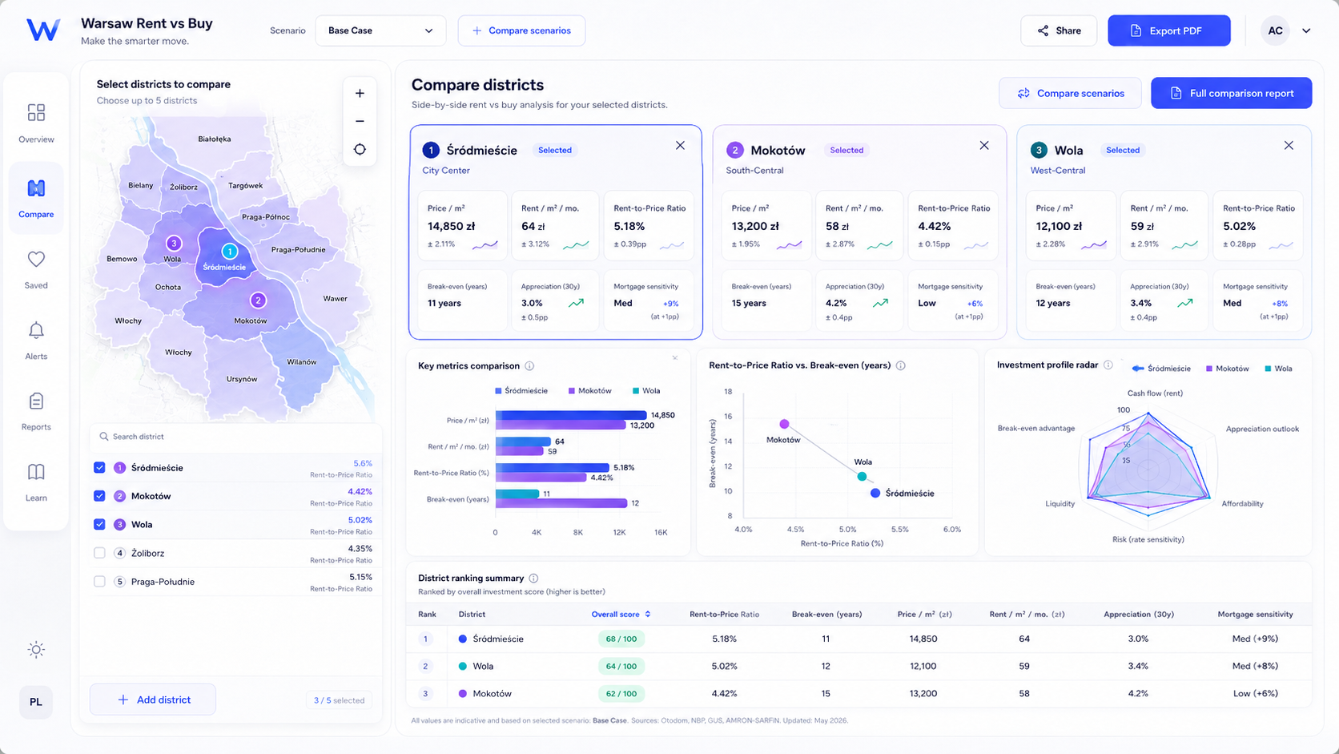The image size is (1339, 754).
Task: Click the Add district button
Action: (153, 700)
